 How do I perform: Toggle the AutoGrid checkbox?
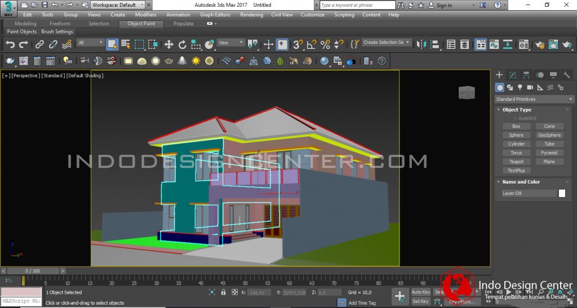tap(515, 118)
